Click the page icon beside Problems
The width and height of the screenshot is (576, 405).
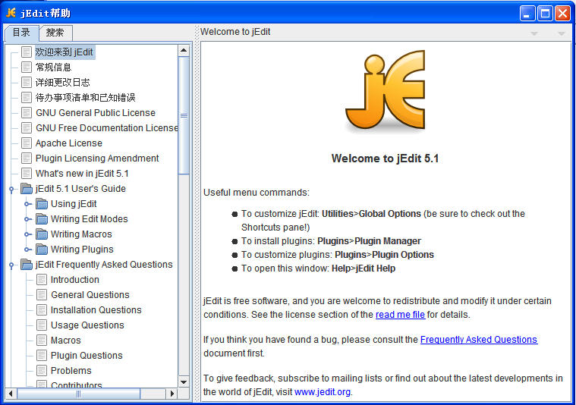pyautogui.click(x=42, y=371)
